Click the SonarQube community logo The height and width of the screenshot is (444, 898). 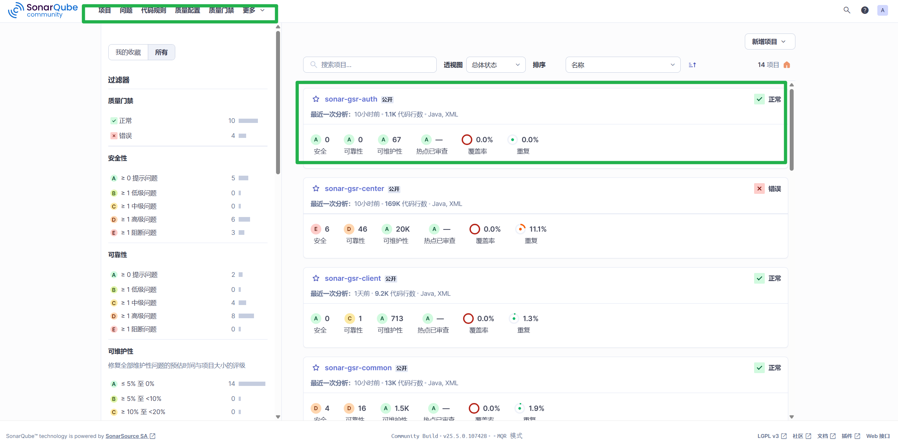(43, 10)
